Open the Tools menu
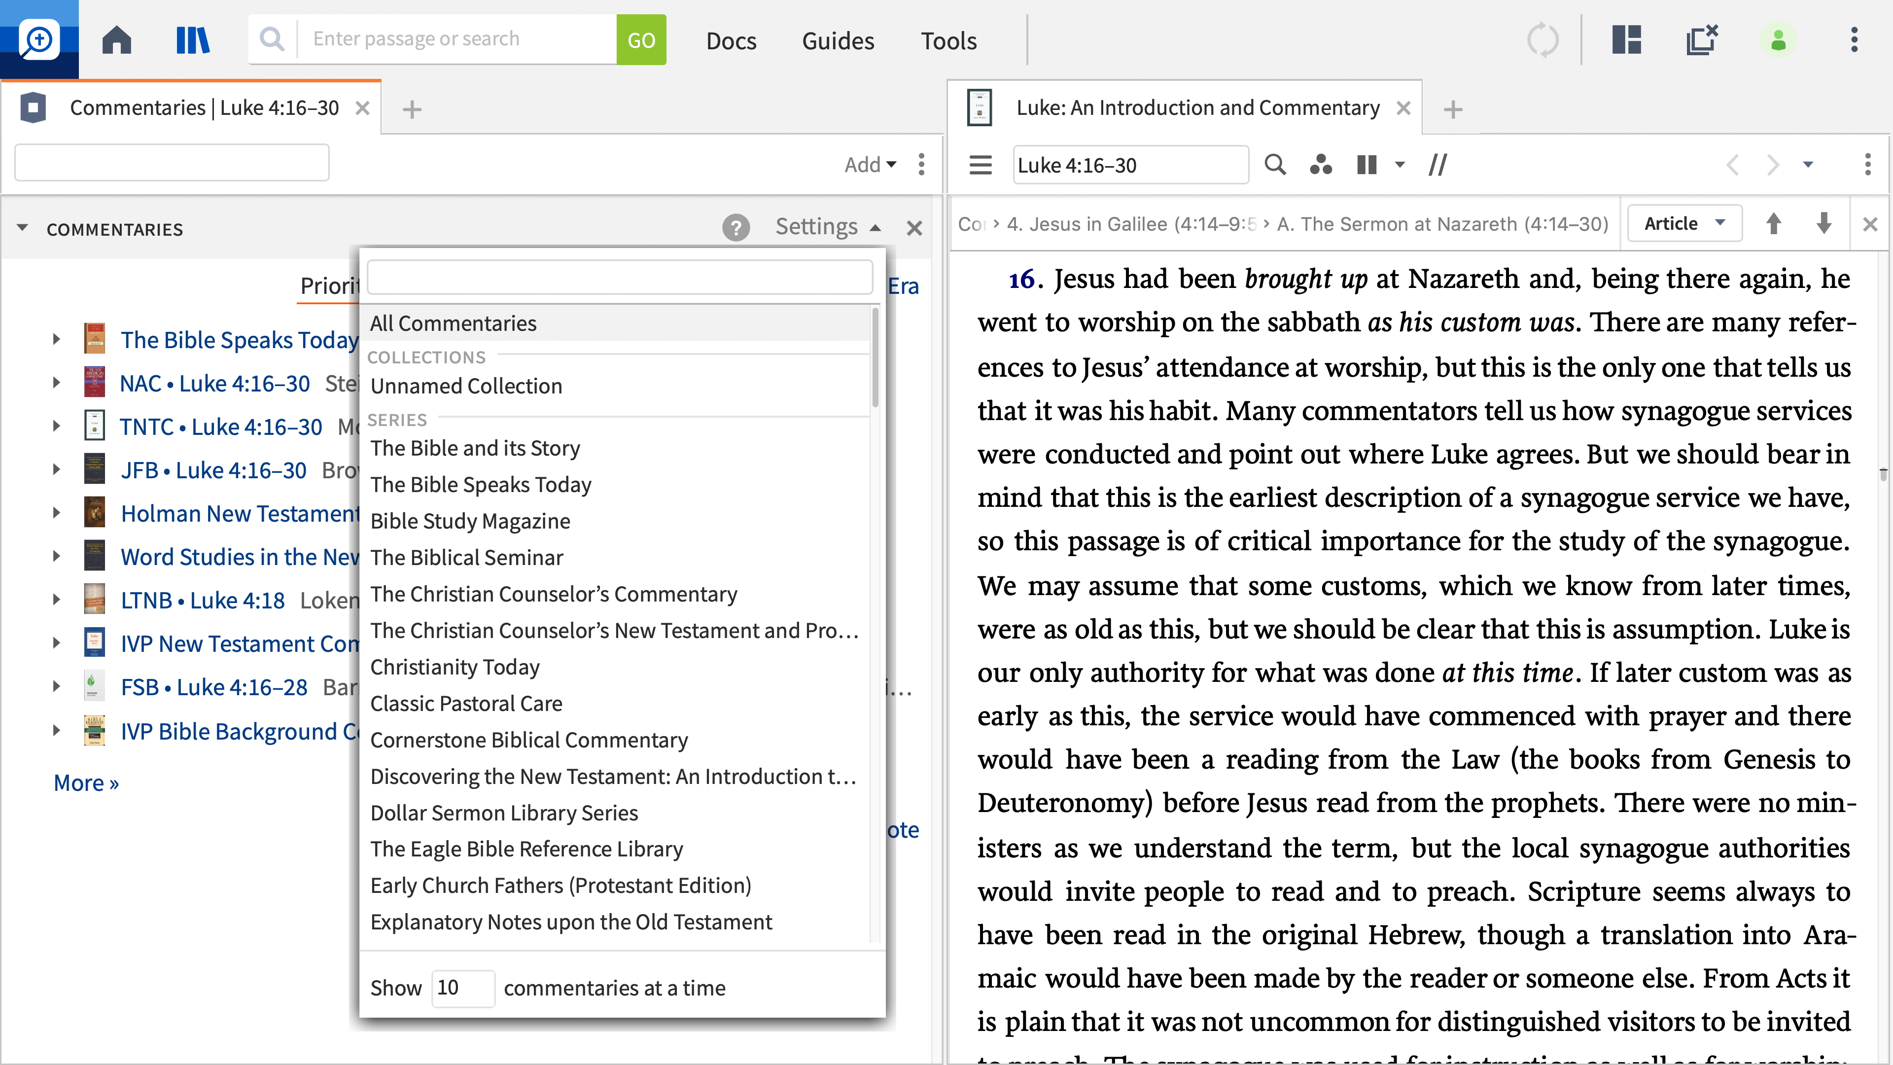 click(948, 40)
